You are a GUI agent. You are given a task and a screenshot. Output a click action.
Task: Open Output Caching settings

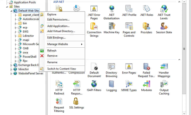[164, 88]
